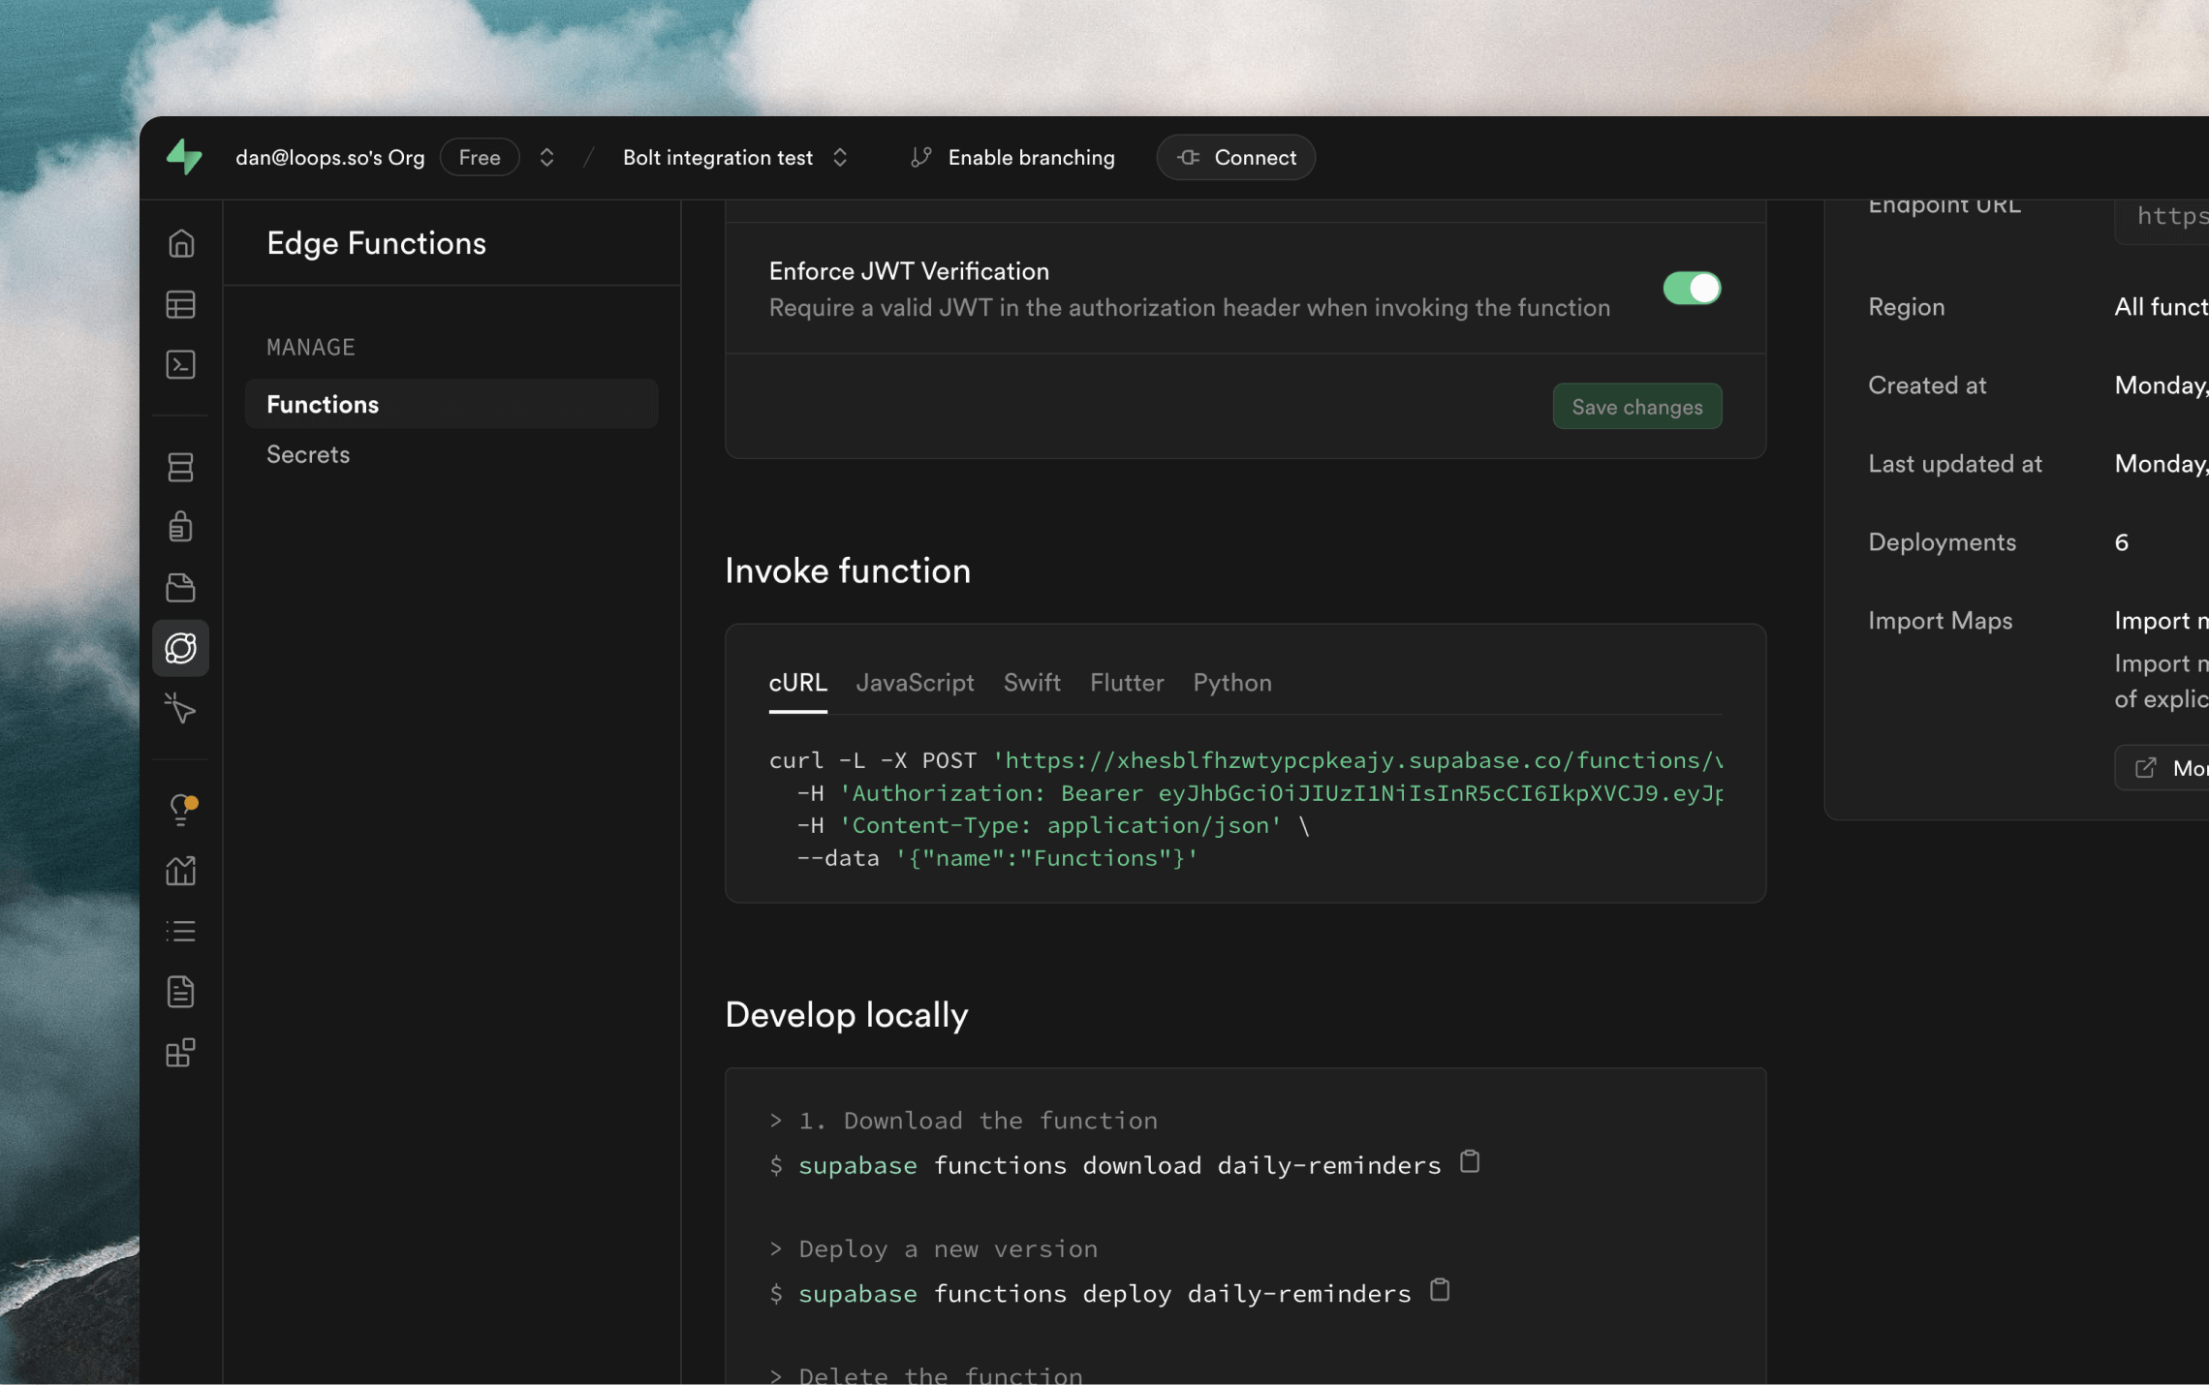Click 'Deploy a new version' comment line
Viewport: 2209px width, 1385px height.
coord(949,1248)
